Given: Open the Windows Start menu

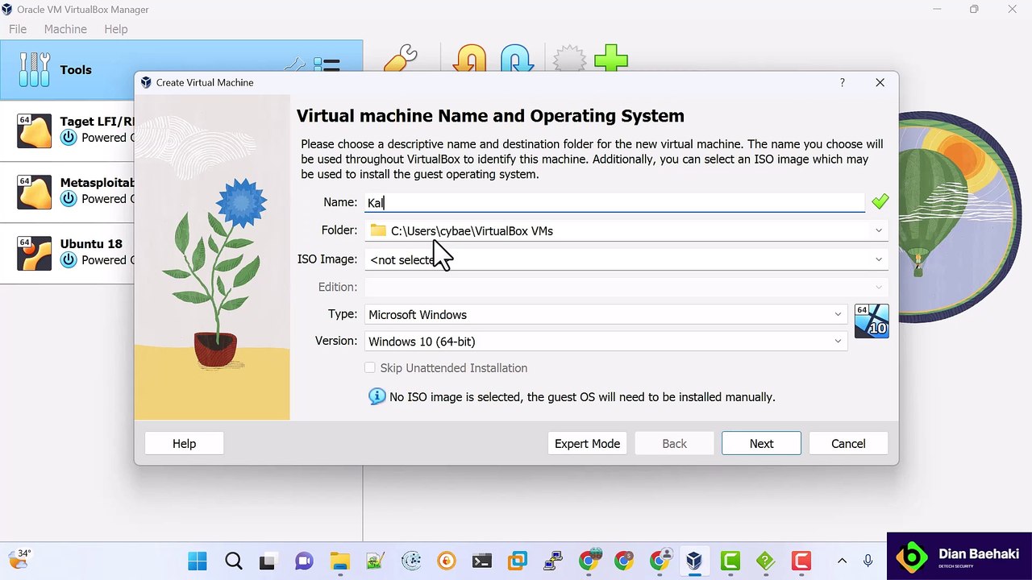Looking at the screenshot, I should (x=197, y=561).
